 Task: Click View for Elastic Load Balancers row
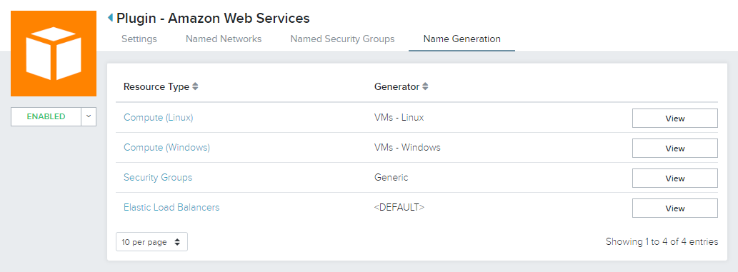point(675,208)
